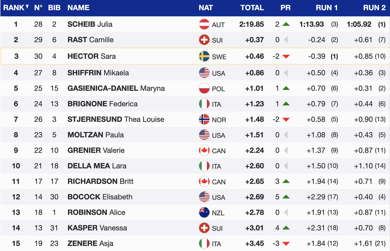The image size is (390, 251).
Task: Click the BIB column header
Action: pyautogui.click(x=54, y=7)
